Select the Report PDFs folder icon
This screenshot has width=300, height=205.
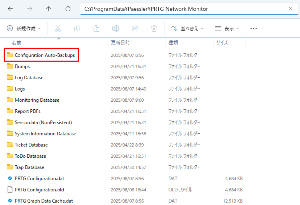(10, 111)
